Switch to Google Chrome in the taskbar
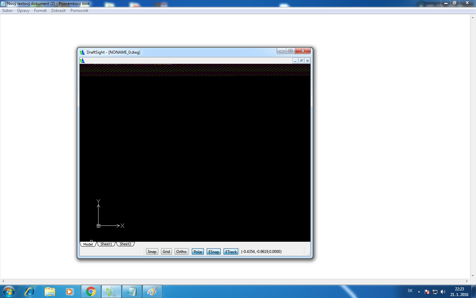Viewport: 476px width, 298px height. pyautogui.click(x=91, y=292)
